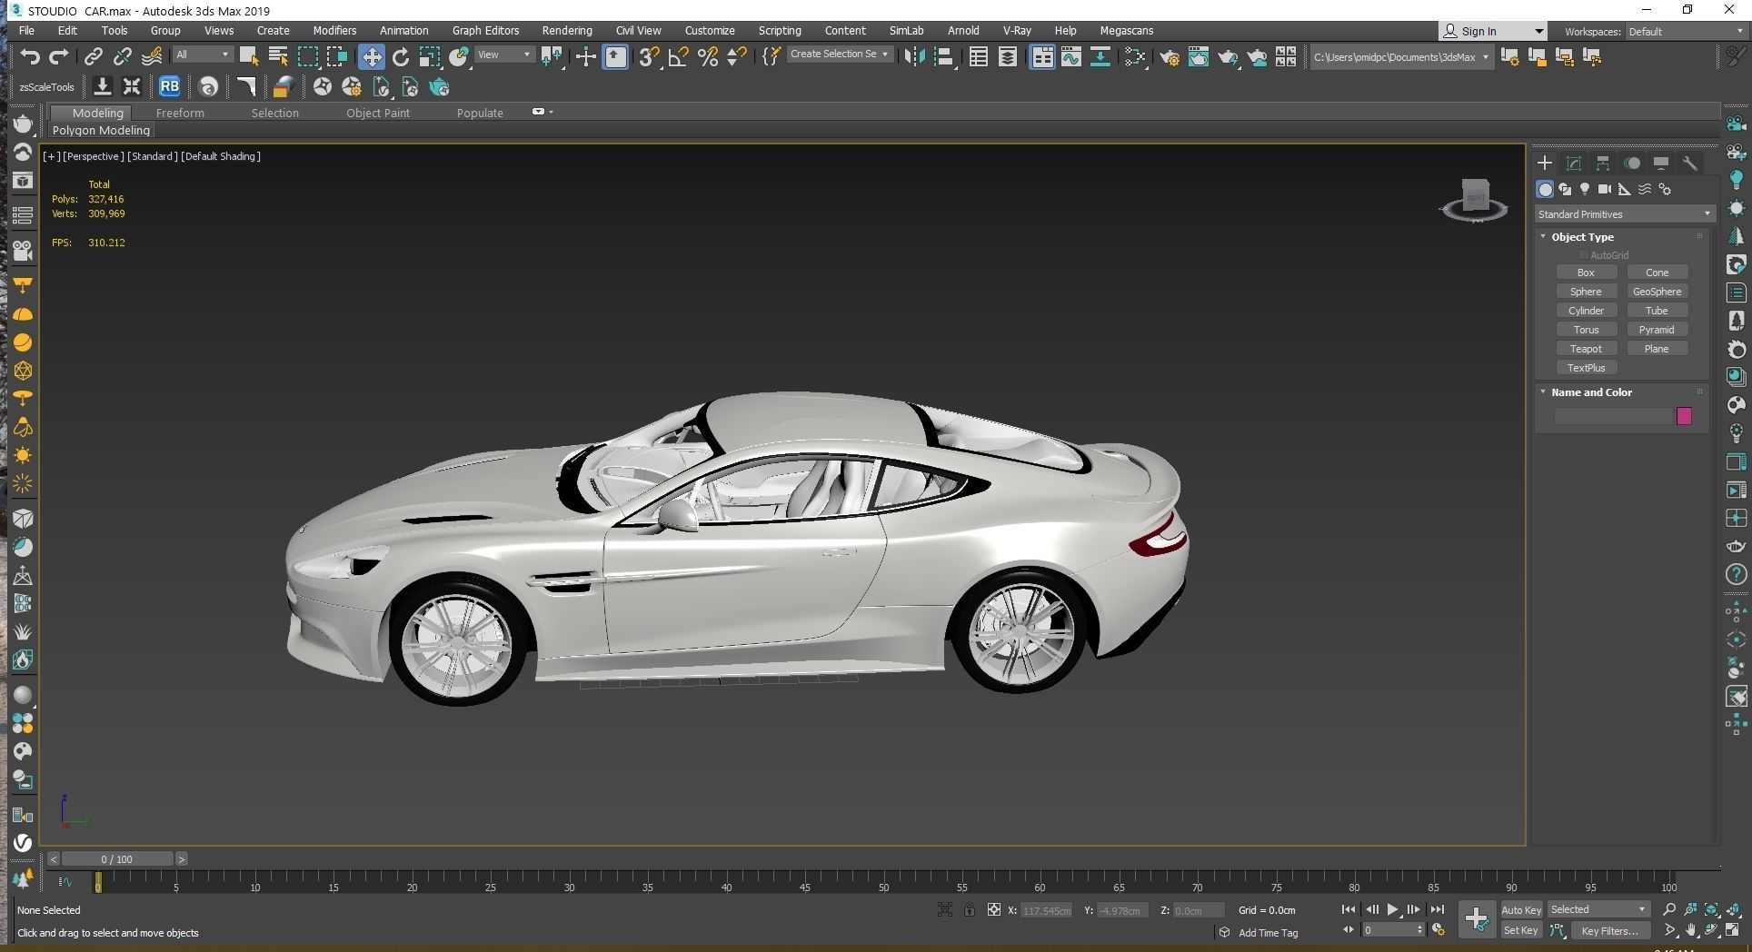Toggle the Spinner Snap button
Viewport: 1752px width, 952px height.
(737, 56)
